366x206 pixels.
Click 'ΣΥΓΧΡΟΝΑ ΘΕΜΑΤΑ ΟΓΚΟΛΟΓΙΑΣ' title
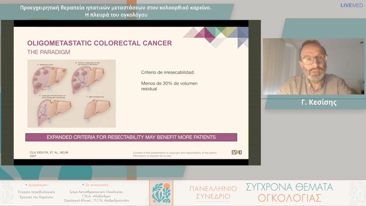tap(290, 192)
